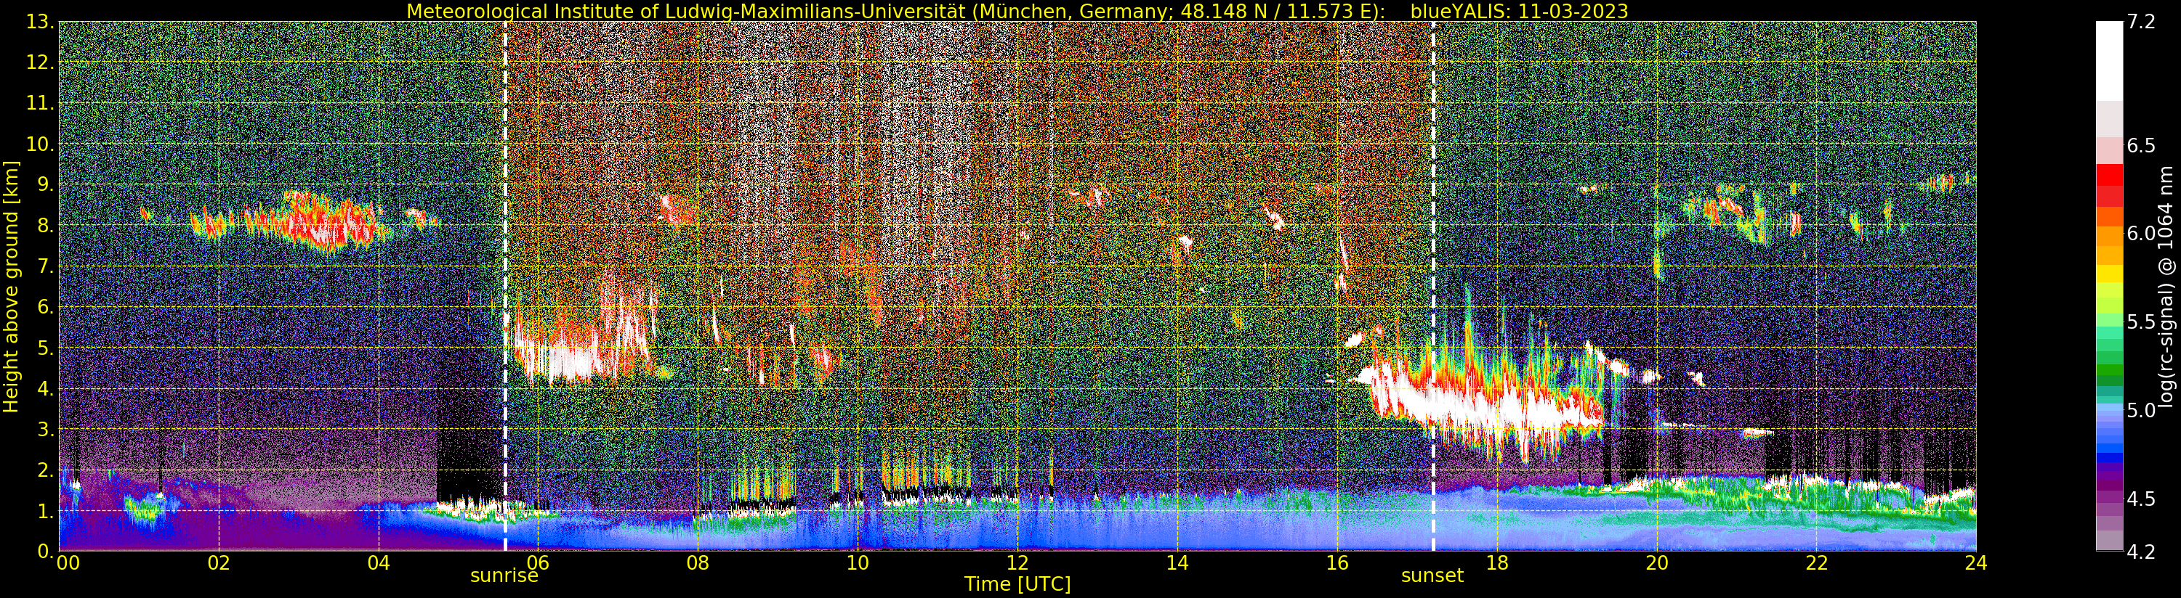Click the time tick label '12' on time axis
Image resolution: width=2181 pixels, height=598 pixels.
click(1017, 562)
